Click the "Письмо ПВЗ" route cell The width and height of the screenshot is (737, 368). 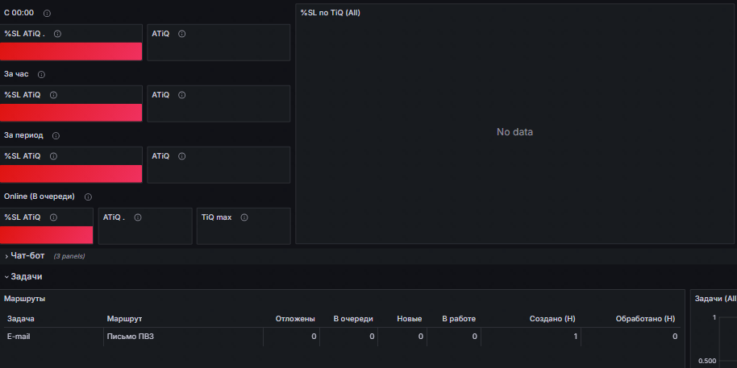(x=130, y=337)
